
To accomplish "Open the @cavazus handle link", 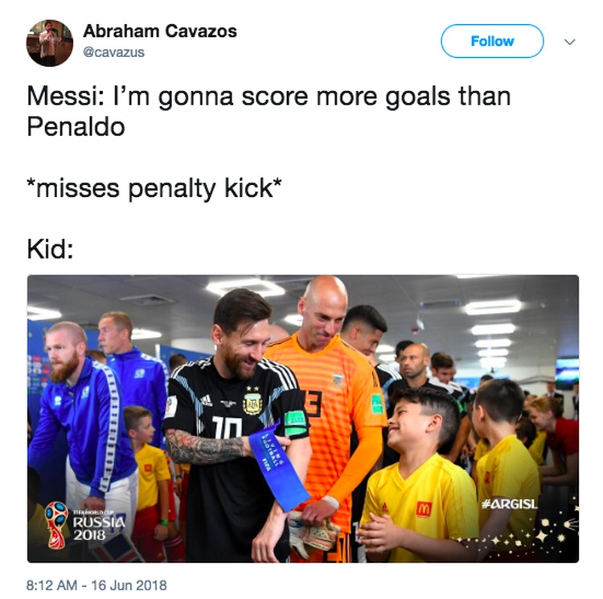I will tap(114, 52).
